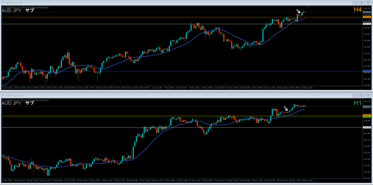Click the chart shift triangle on H4 chart

coord(308,7)
